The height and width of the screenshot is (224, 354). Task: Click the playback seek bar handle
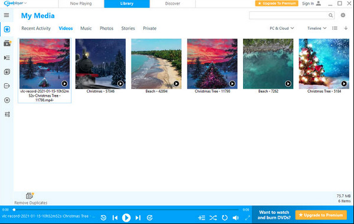click(14, 210)
